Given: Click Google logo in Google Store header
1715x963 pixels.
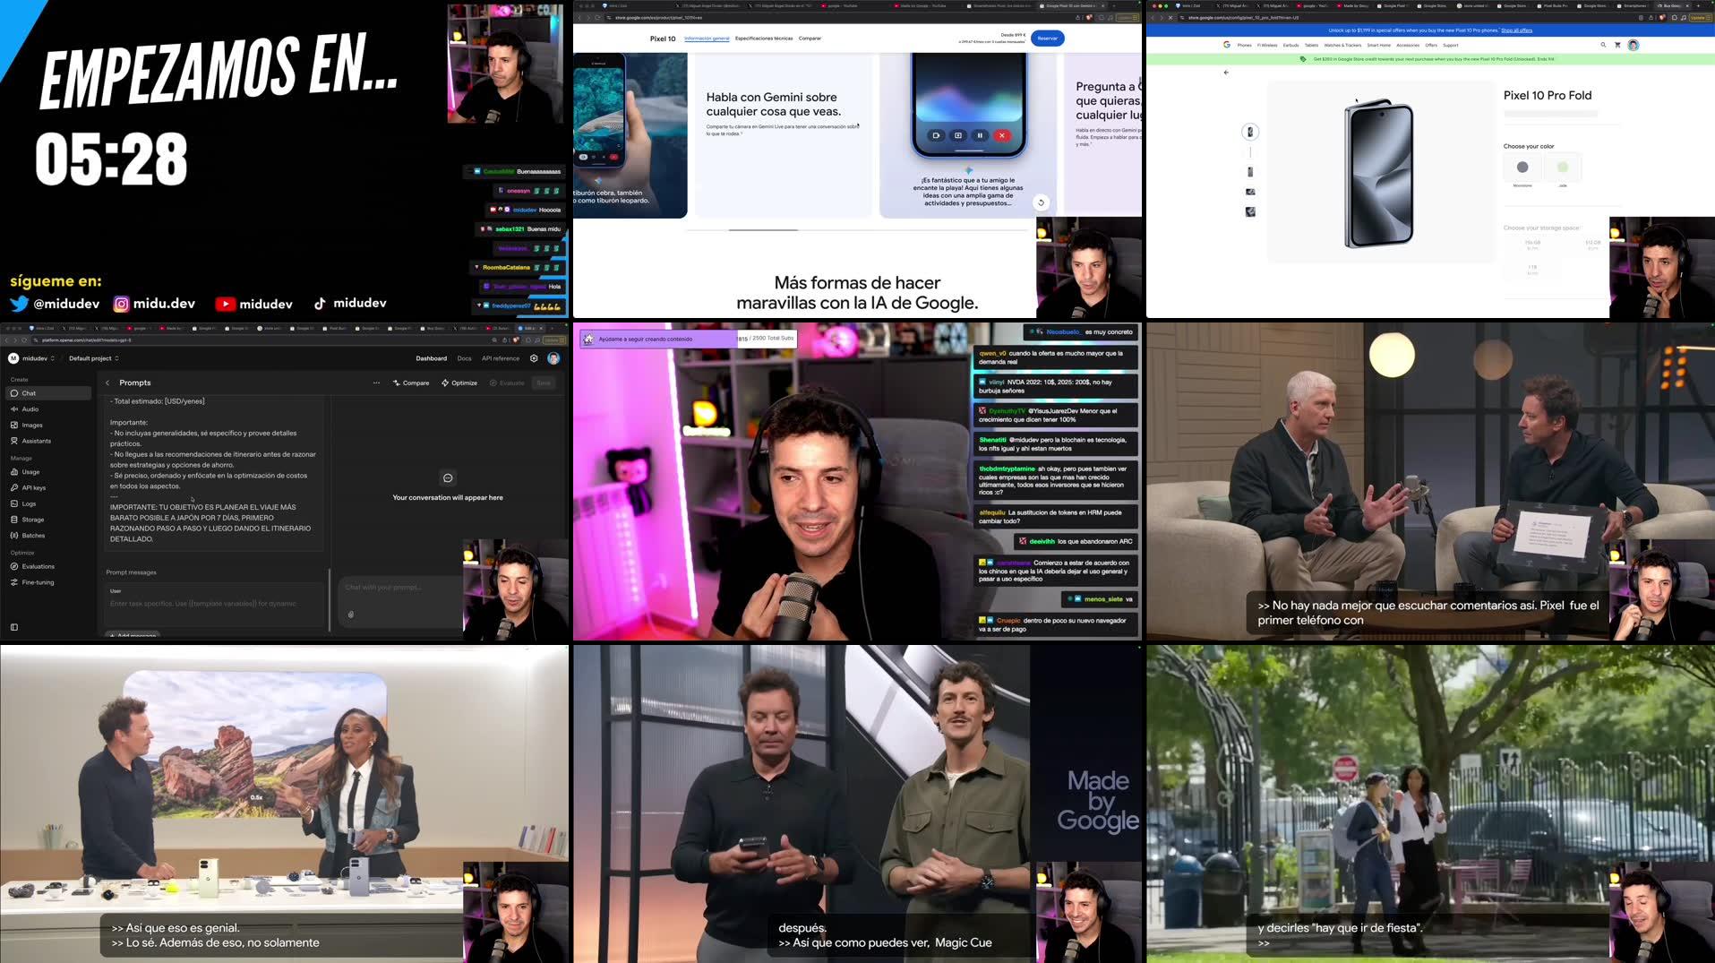Looking at the screenshot, I should pyautogui.click(x=1227, y=45).
